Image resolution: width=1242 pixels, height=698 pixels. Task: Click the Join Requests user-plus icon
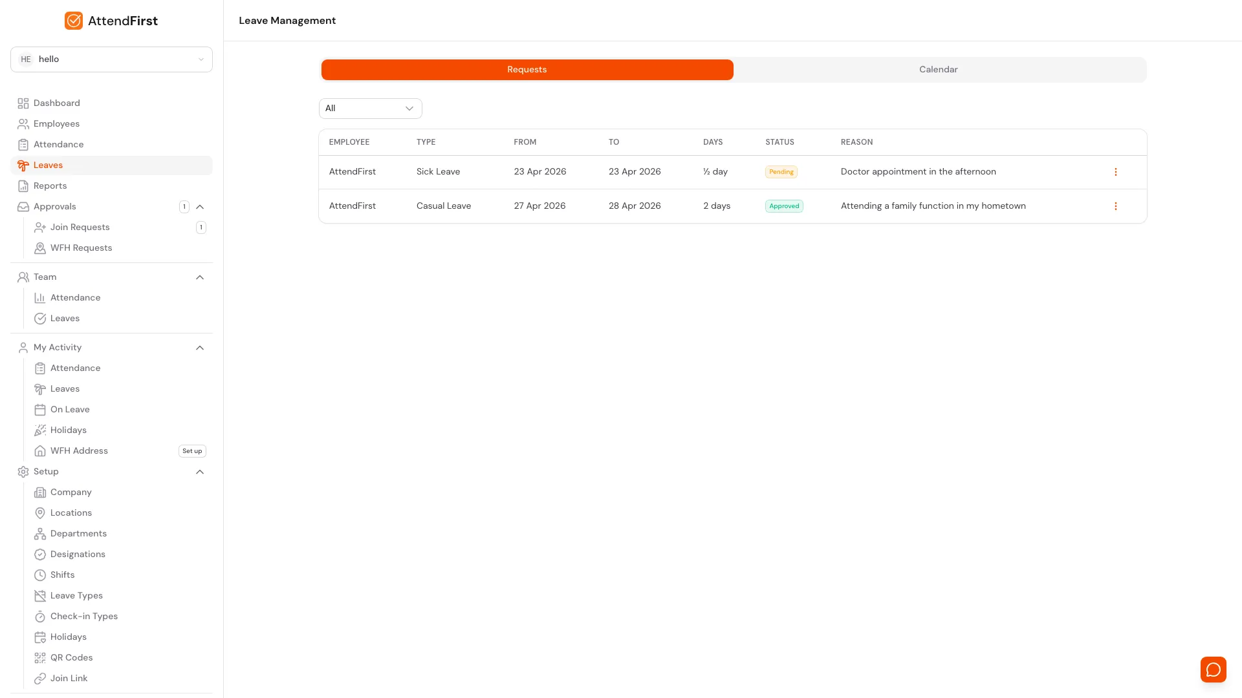(40, 227)
